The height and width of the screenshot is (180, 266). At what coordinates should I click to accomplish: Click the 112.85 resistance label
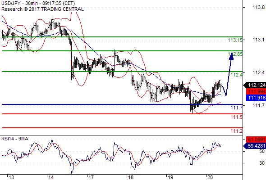(x=235, y=54)
